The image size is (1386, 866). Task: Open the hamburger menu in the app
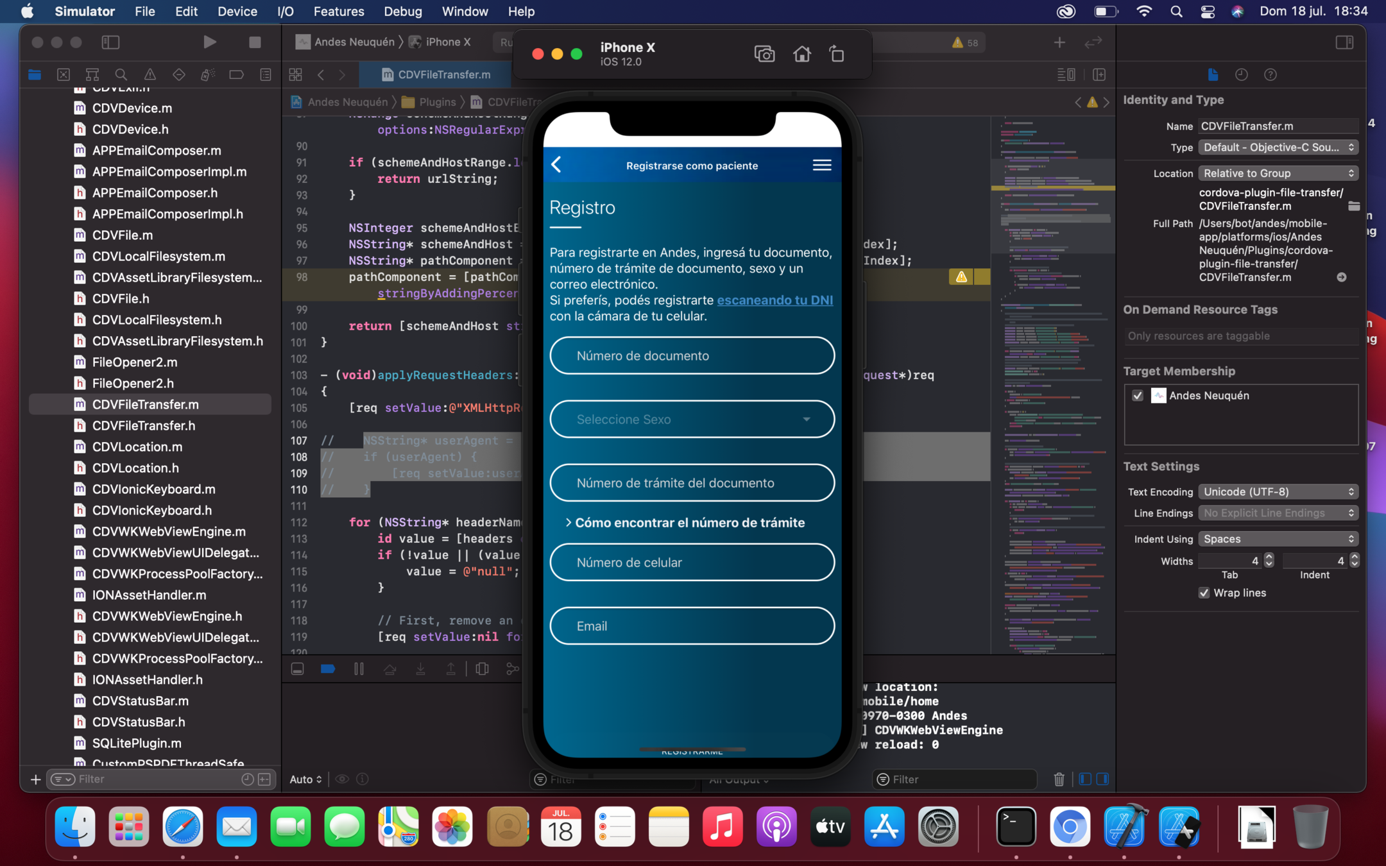click(821, 166)
